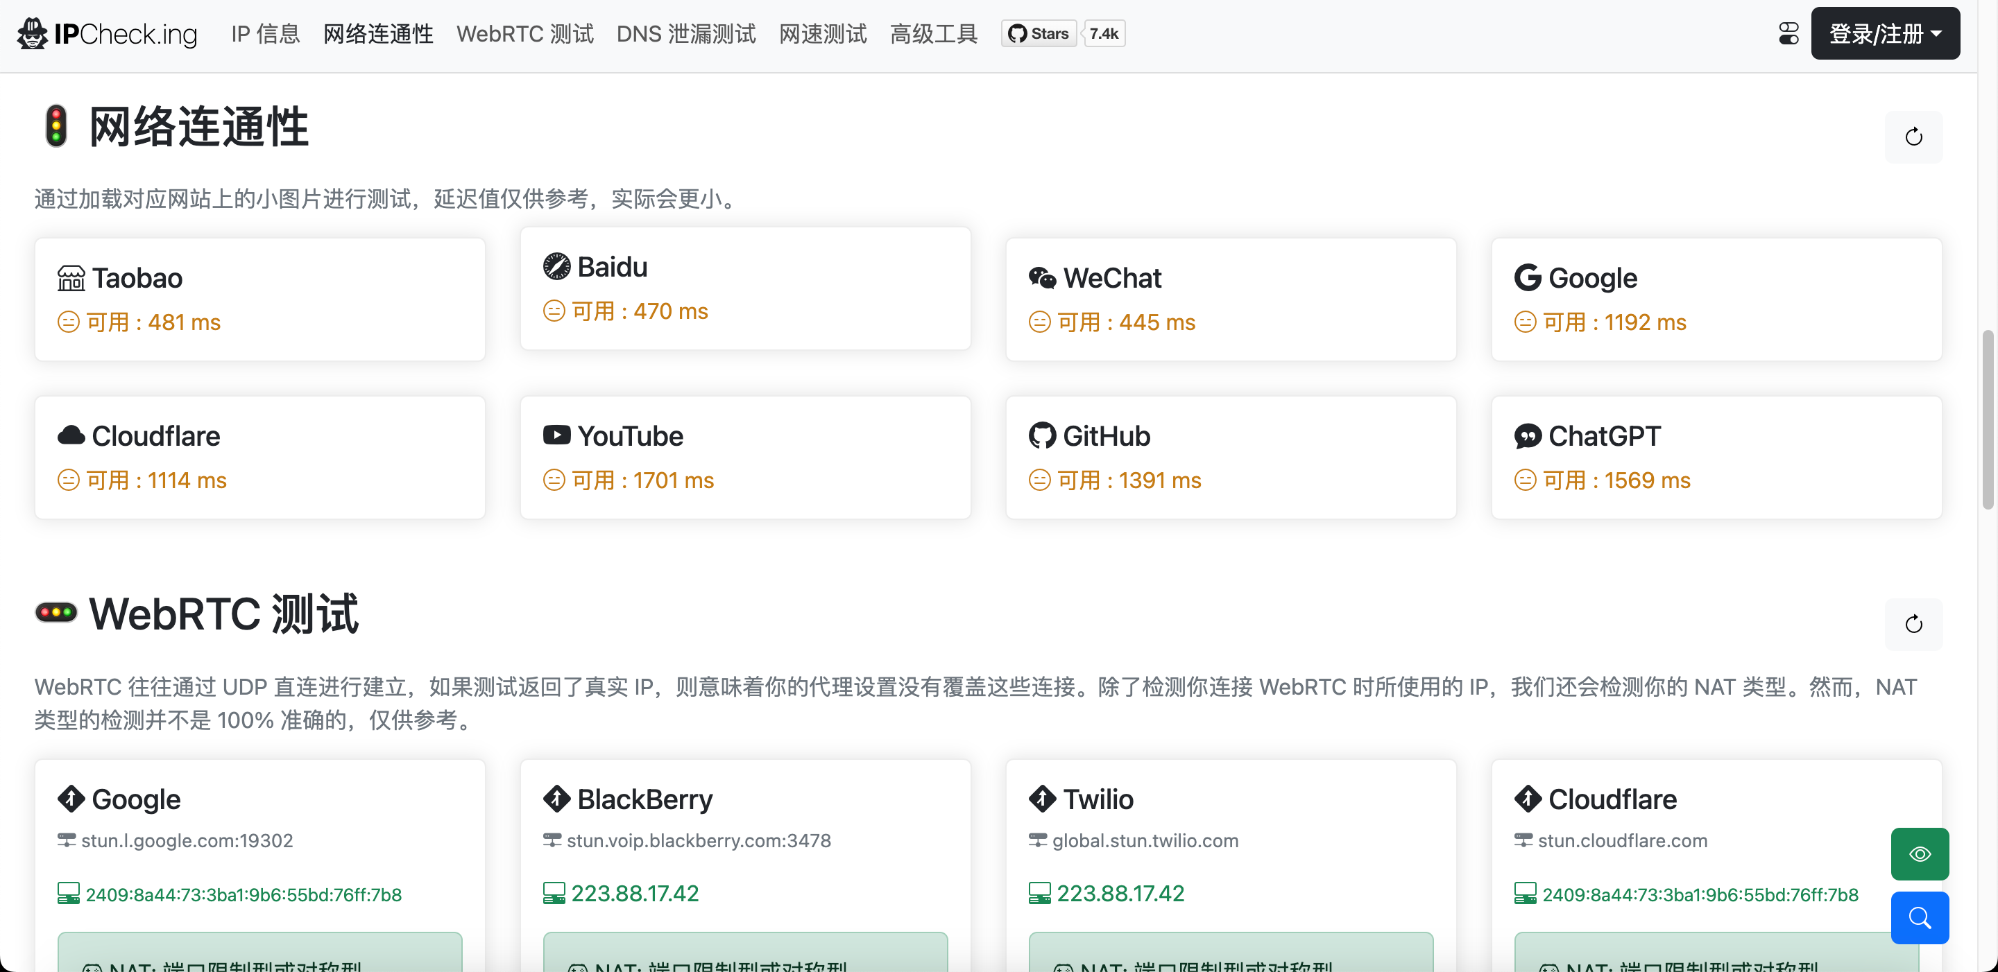Click the 网络连通性 section heading
Image resolution: width=1998 pixels, height=972 pixels.
pyautogui.click(x=198, y=126)
